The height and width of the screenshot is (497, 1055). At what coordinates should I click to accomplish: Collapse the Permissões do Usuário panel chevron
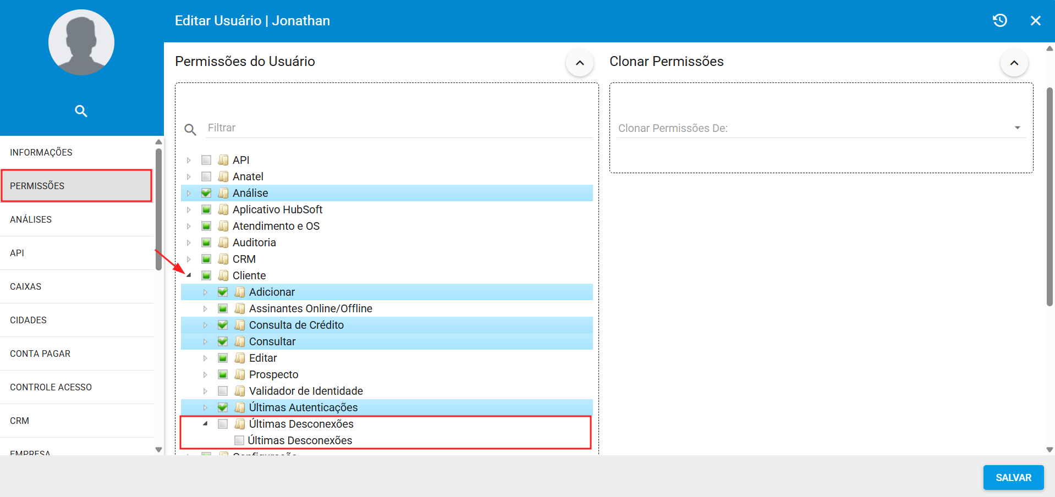[579, 63]
